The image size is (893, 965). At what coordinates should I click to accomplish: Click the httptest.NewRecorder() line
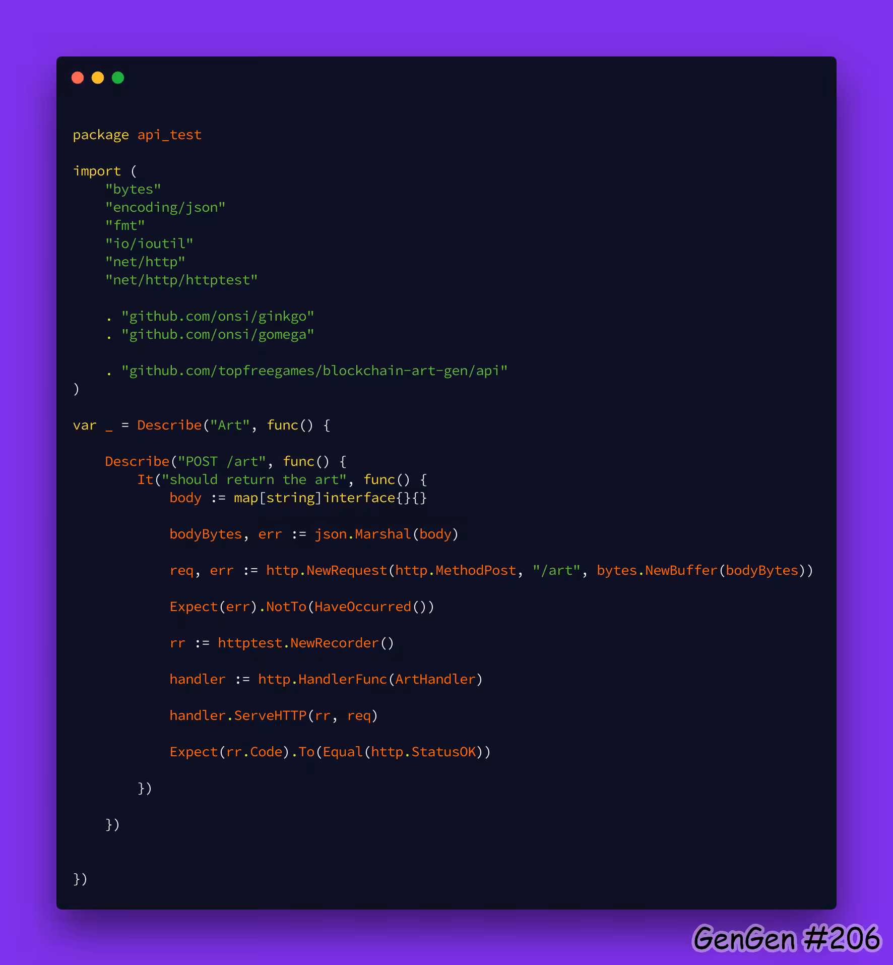click(x=282, y=643)
